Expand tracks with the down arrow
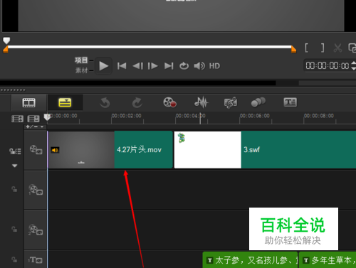 pyautogui.click(x=15, y=166)
